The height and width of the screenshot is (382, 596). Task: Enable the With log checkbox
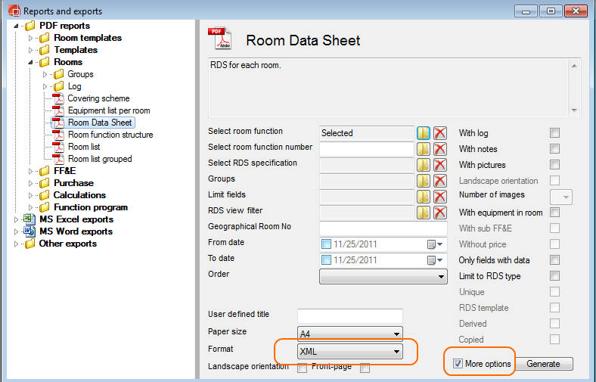(x=554, y=133)
